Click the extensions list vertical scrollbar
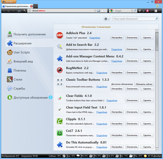 157,43
